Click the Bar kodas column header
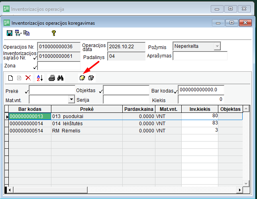Image resolution: width=257 pixels, height=199 pixels. 30,109
